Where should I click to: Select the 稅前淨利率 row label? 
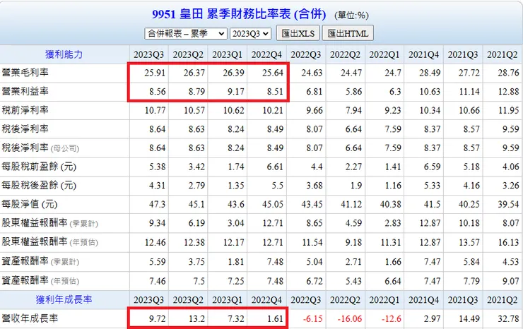point(25,110)
